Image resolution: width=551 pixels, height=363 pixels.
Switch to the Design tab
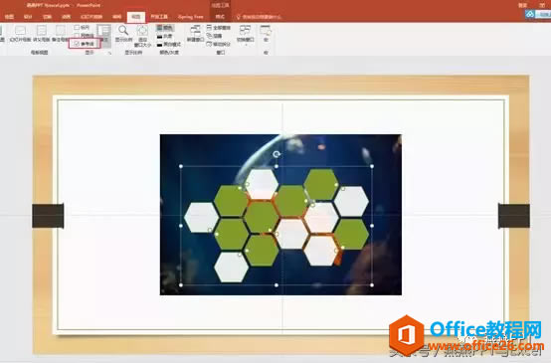click(x=28, y=17)
